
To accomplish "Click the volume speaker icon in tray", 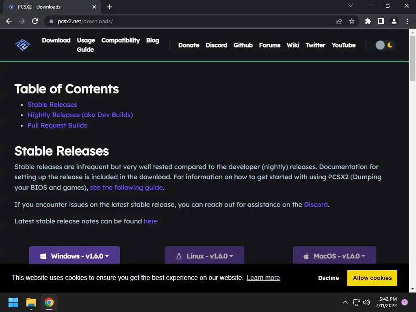I will (x=366, y=302).
